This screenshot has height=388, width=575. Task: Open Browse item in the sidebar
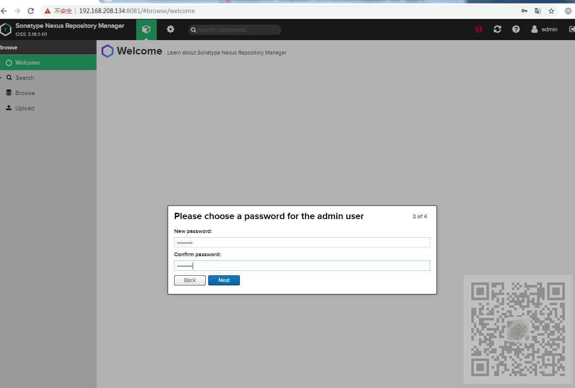[48, 93]
